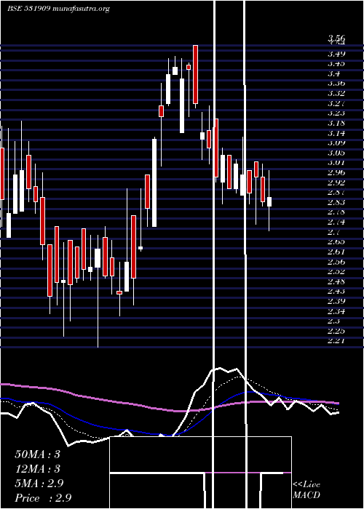The width and height of the screenshot is (364, 509).
Task: Click the 2.3 price axis label
Action: pyautogui.click(x=334, y=321)
